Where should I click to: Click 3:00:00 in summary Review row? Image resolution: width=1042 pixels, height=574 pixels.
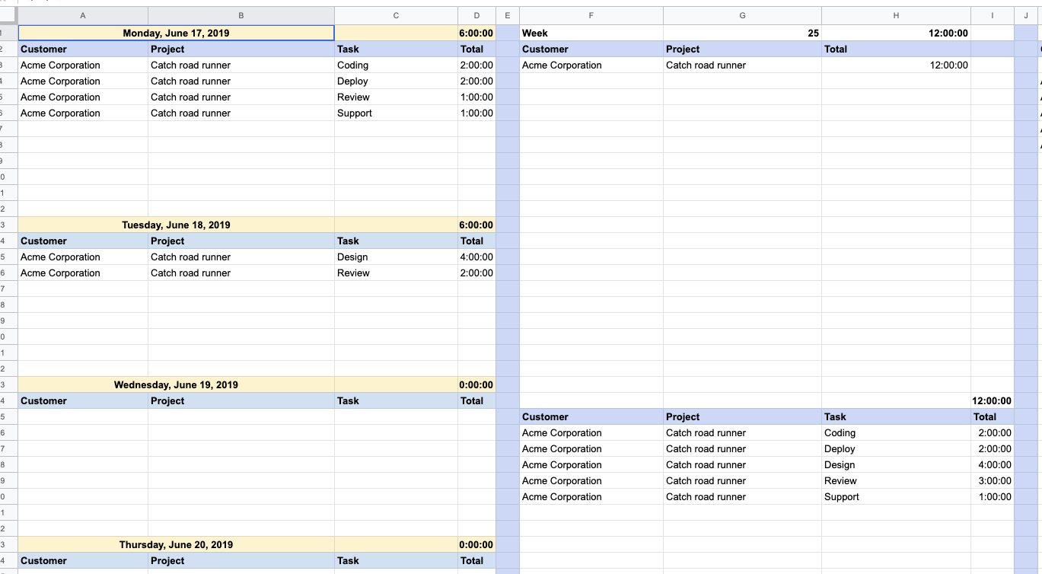[993, 481]
